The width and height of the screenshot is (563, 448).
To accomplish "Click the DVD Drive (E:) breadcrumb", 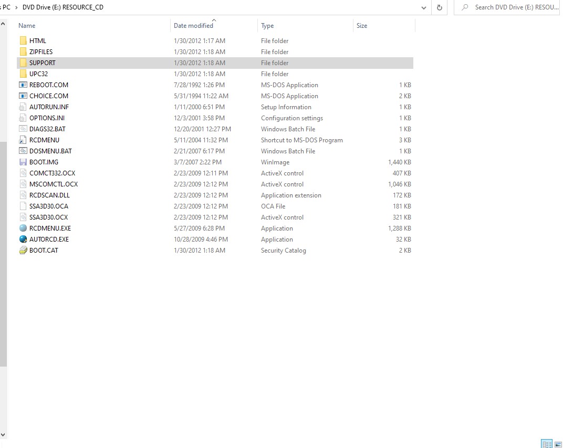I will [x=62, y=7].
